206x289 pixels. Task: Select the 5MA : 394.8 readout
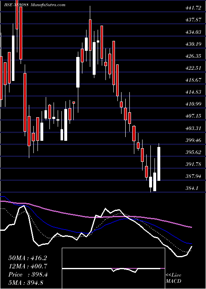[x=26, y=282]
